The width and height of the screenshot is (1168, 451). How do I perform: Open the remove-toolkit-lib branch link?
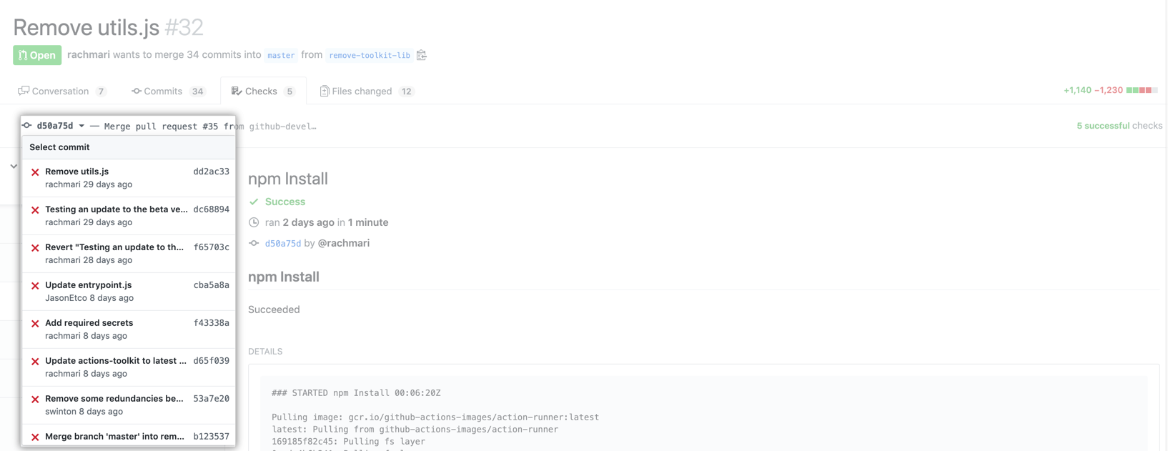[370, 55]
